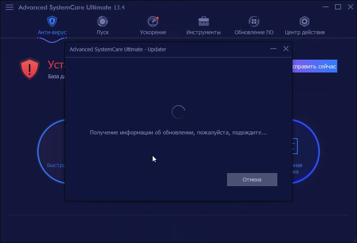Click the red warning shield icon
This screenshot has width=357, height=243.
click(x=30, y=68)
